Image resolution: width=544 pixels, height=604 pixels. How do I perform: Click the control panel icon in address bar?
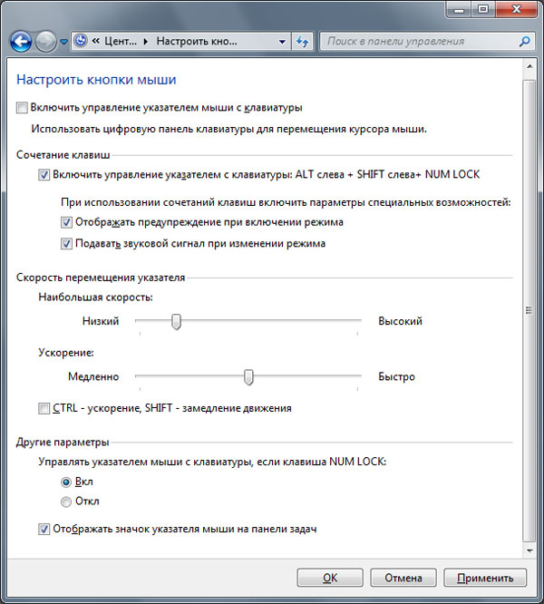pos(81,41)
